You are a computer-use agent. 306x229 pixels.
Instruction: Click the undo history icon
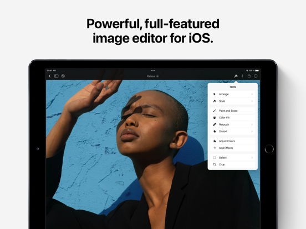pyautogui.click(x=63, y=76)
